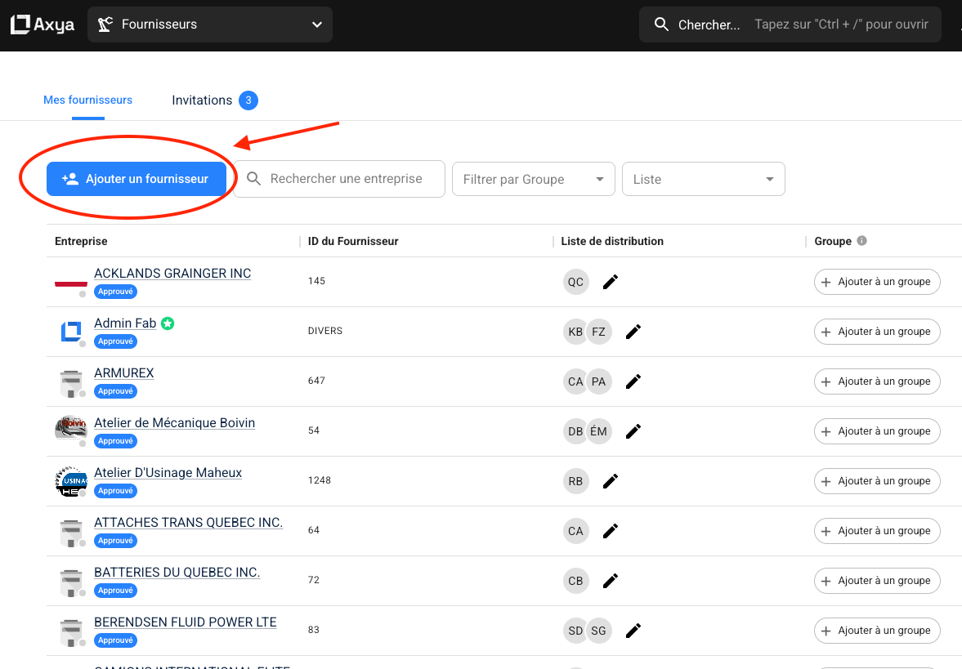Image resolution: width=962 pixels, height=669 pixels.
Task: Click the Axya logo icon
Action: 20,25
